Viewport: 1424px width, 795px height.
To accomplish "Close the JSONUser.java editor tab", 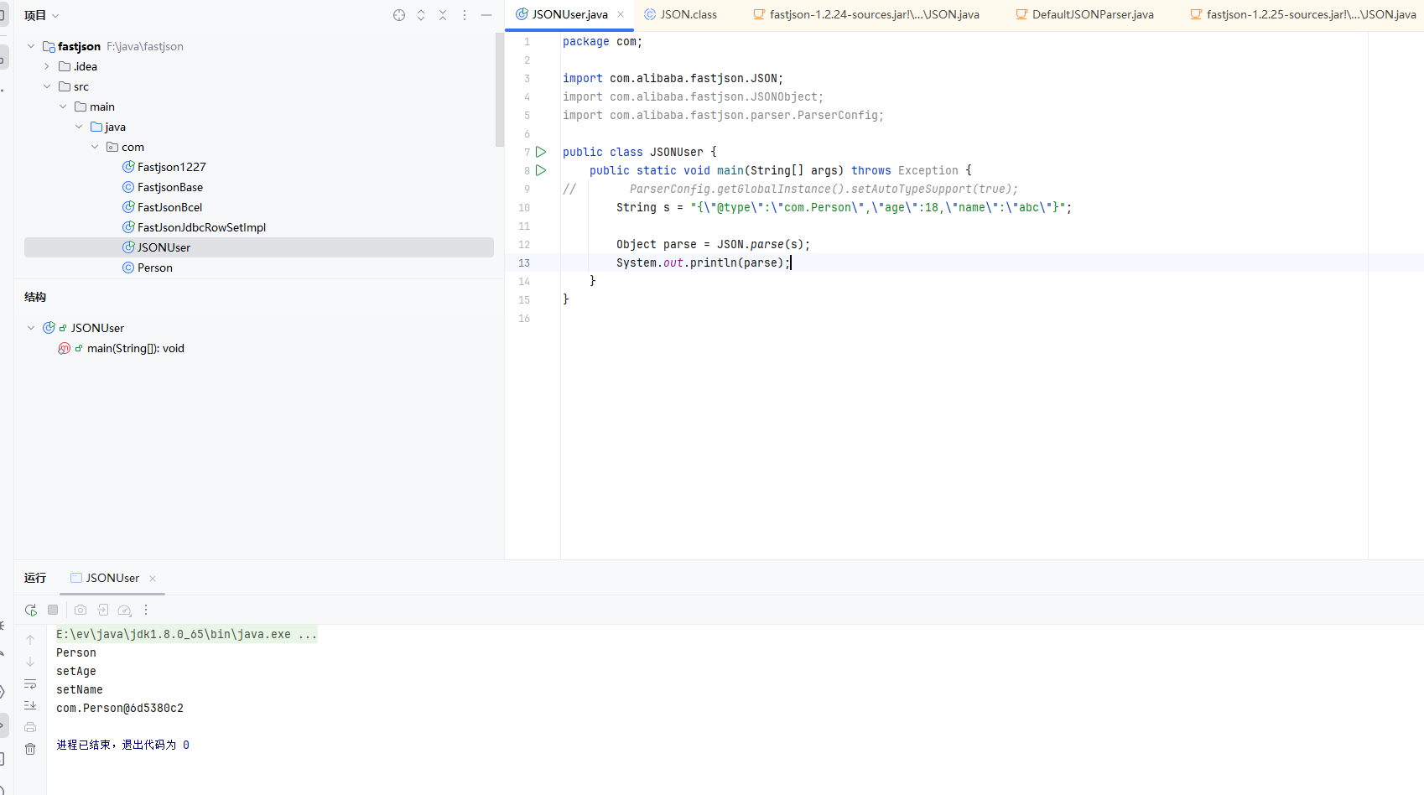I will pyautogui.click(x=621, y=14).
